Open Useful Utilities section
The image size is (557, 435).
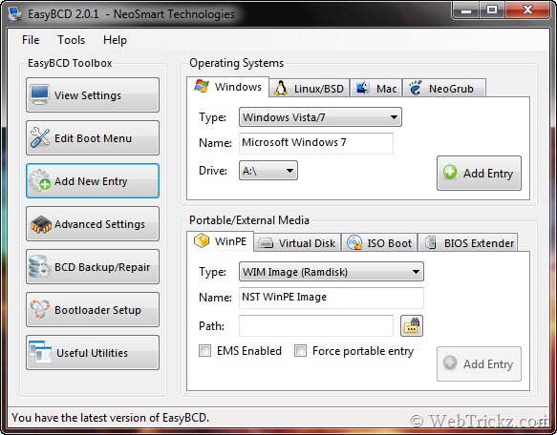93,352
